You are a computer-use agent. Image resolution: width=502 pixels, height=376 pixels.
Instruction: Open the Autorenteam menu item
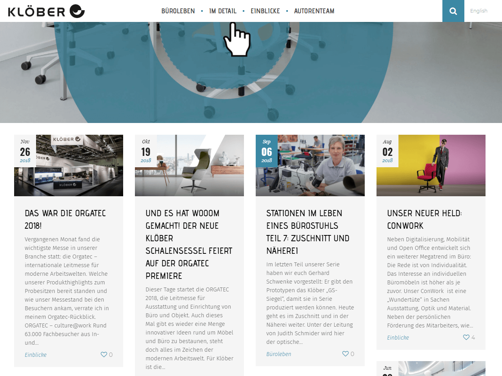[x=314, y=11]
